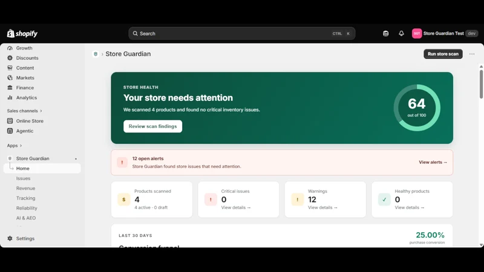Screen dimensions: 484x272
Task: Open the AI & AEO page
Action: (x=26, y=218)
